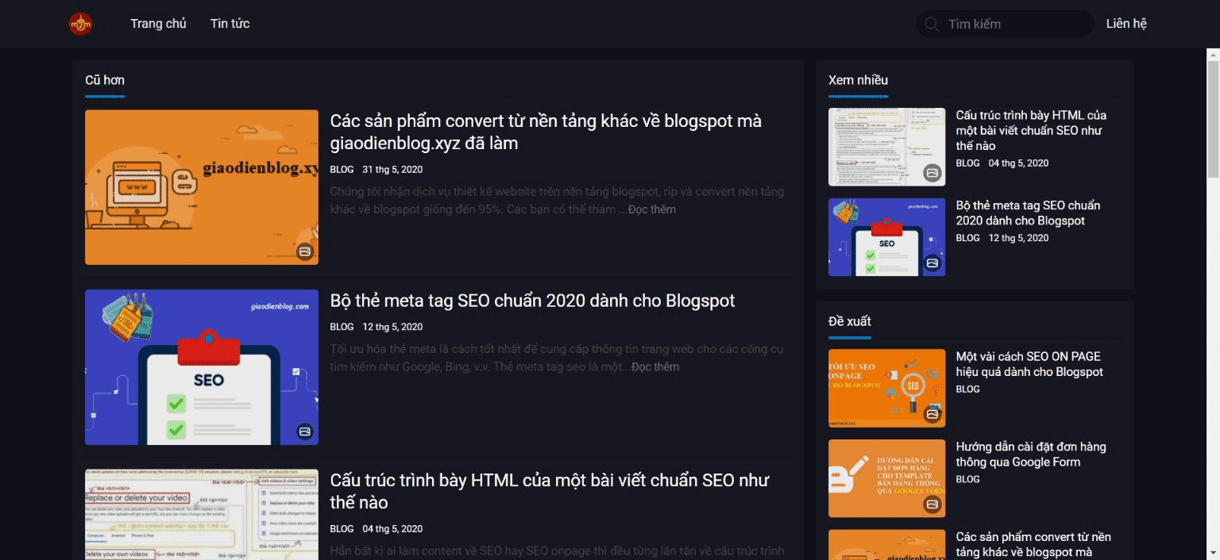The height and width of the screenshot is (560, 1220).
Task: Click date 04 thg 5, 2020 in Xem nhiều
Action: coord(1018,163)
